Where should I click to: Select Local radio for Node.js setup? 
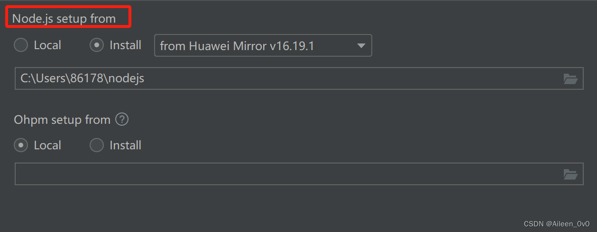(x=21, y=45)
